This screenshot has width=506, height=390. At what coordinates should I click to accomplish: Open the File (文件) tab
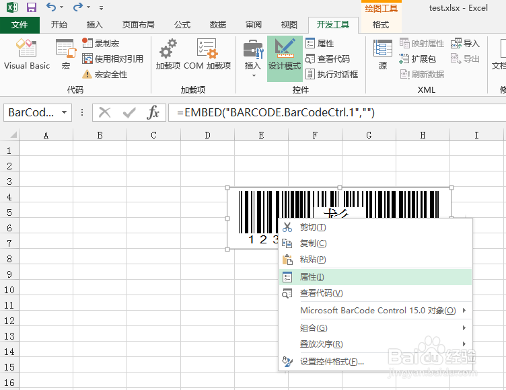click(20, 25)
